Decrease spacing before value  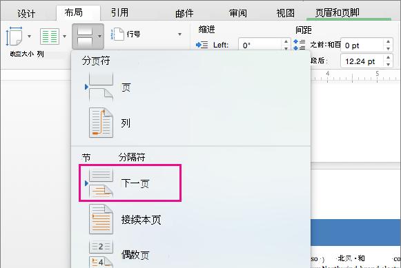(388, 48)
